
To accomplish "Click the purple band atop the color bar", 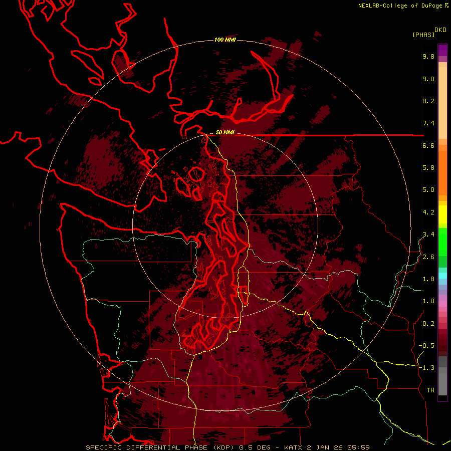I will tap(442, 50).
